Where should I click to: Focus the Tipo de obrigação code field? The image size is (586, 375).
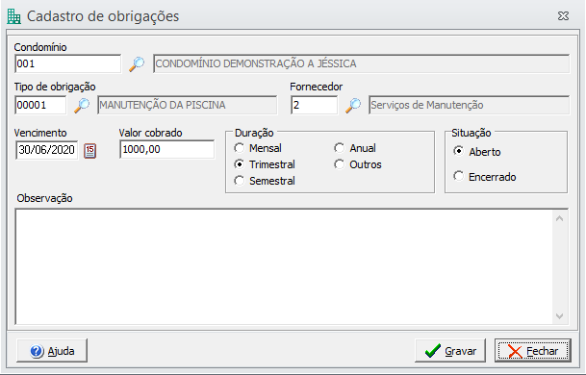click(x=40, y=106)
